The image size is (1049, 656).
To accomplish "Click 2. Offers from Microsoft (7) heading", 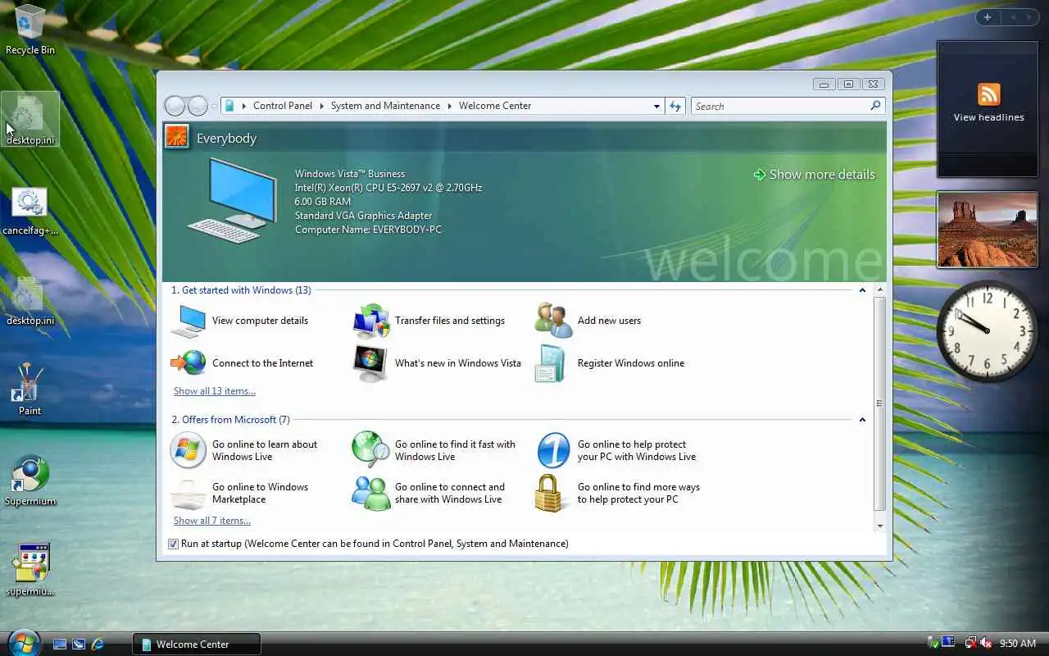I will [x=230, y=420].
